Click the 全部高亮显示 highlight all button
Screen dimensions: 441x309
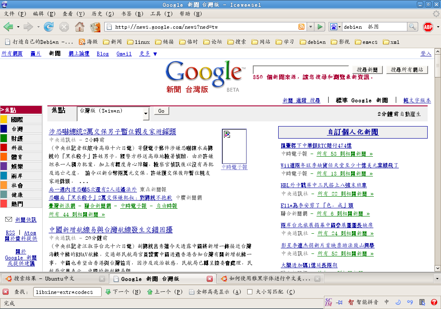215,292
